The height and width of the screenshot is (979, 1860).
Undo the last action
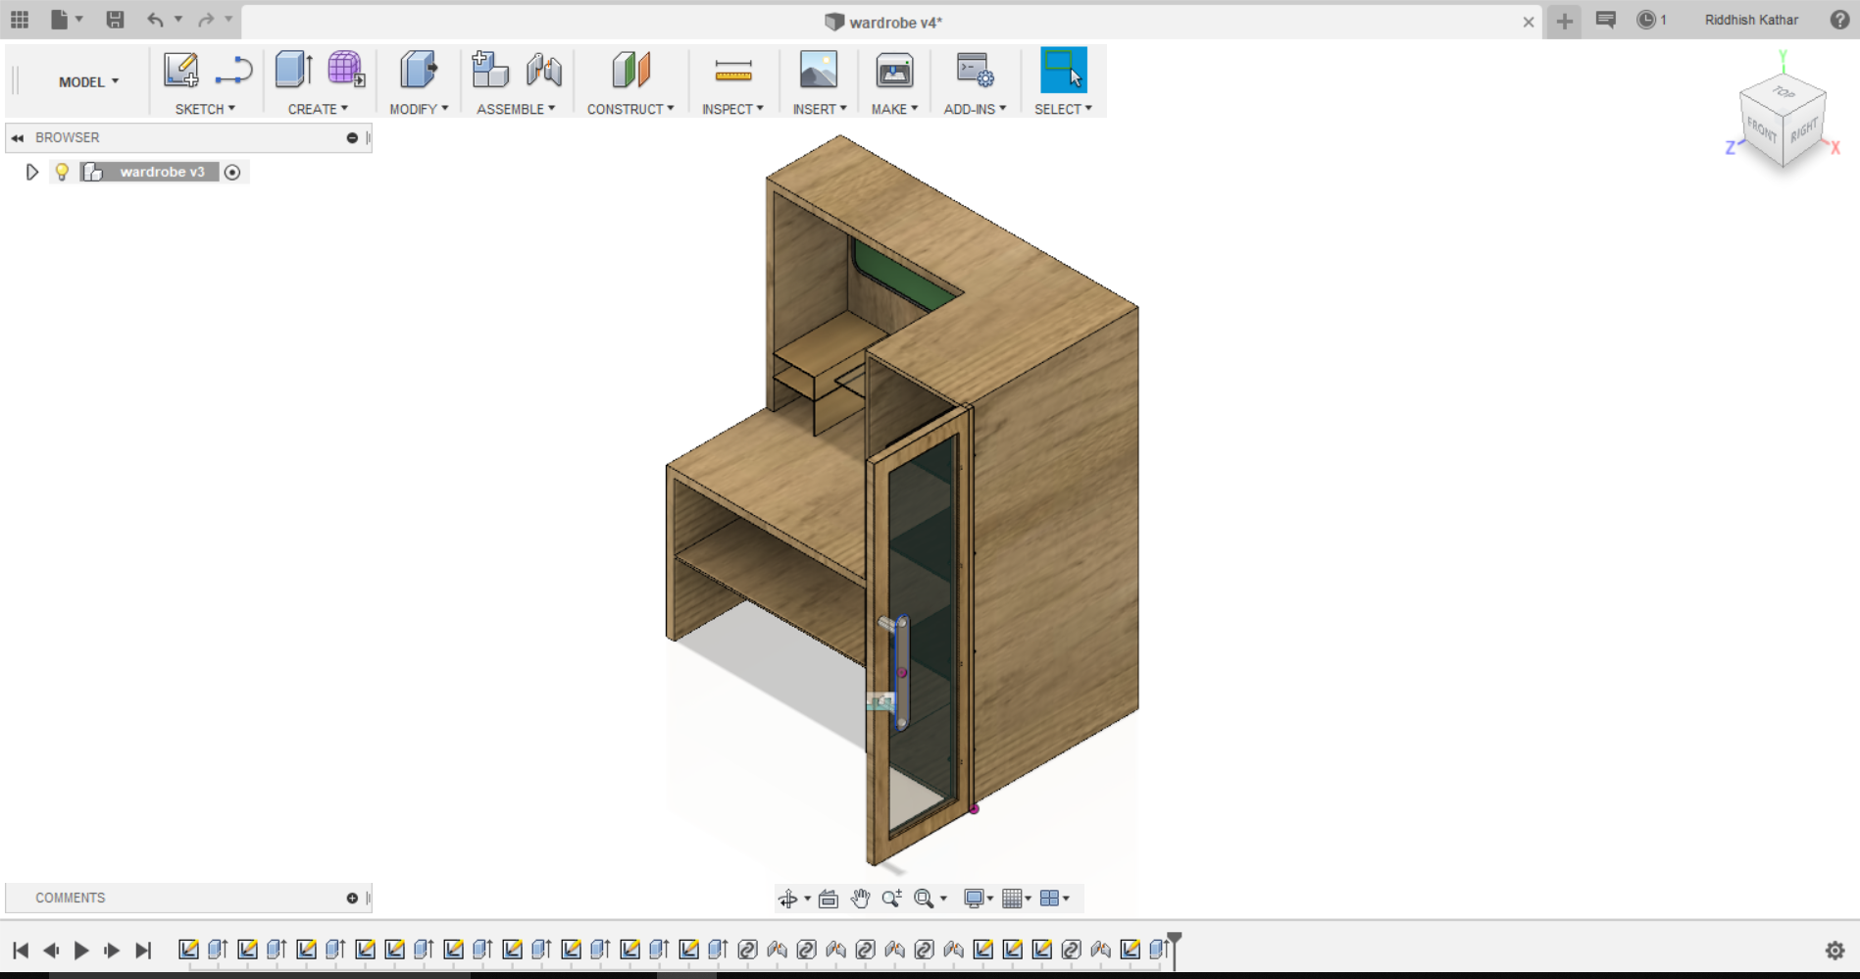(x=155, y=20)
